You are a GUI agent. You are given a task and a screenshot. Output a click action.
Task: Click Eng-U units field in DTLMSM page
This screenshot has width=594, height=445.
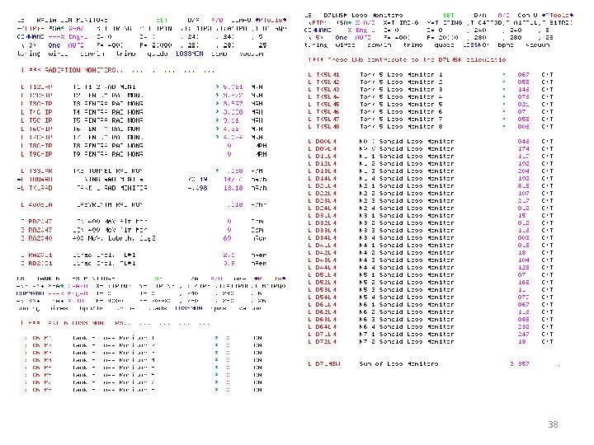(x=365, y=30)
